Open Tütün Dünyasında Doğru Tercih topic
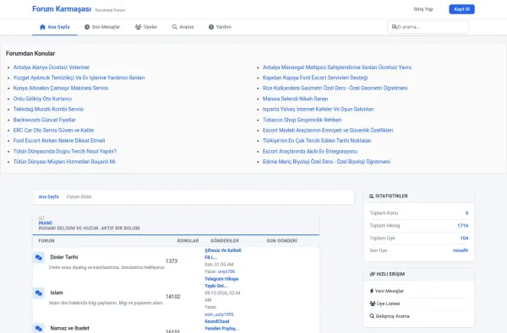The width and height of the screenshot is (507, 333). pyautogui.click(x=65, y=151)
